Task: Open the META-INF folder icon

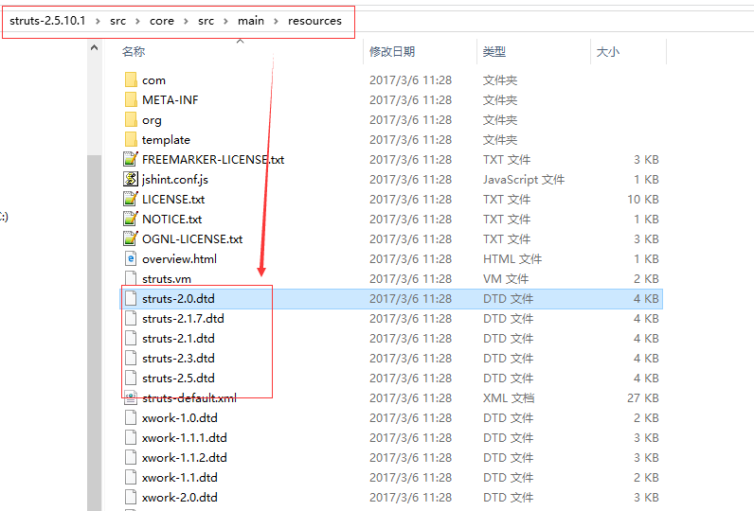Action: [131, 99]
